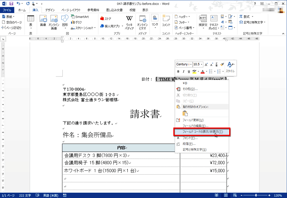Click the ページ区切り page break button

(x=11, y=28)
